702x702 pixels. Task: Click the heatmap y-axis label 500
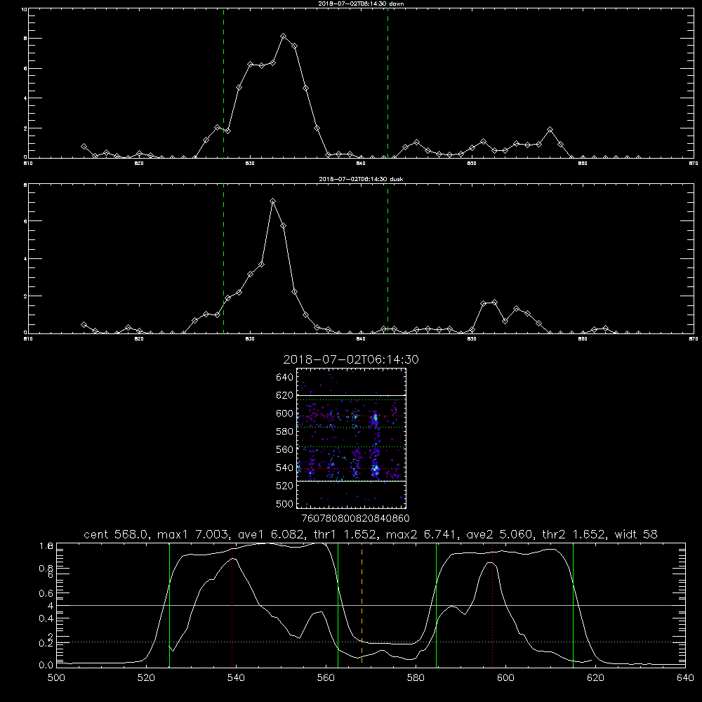click(285, 503)
